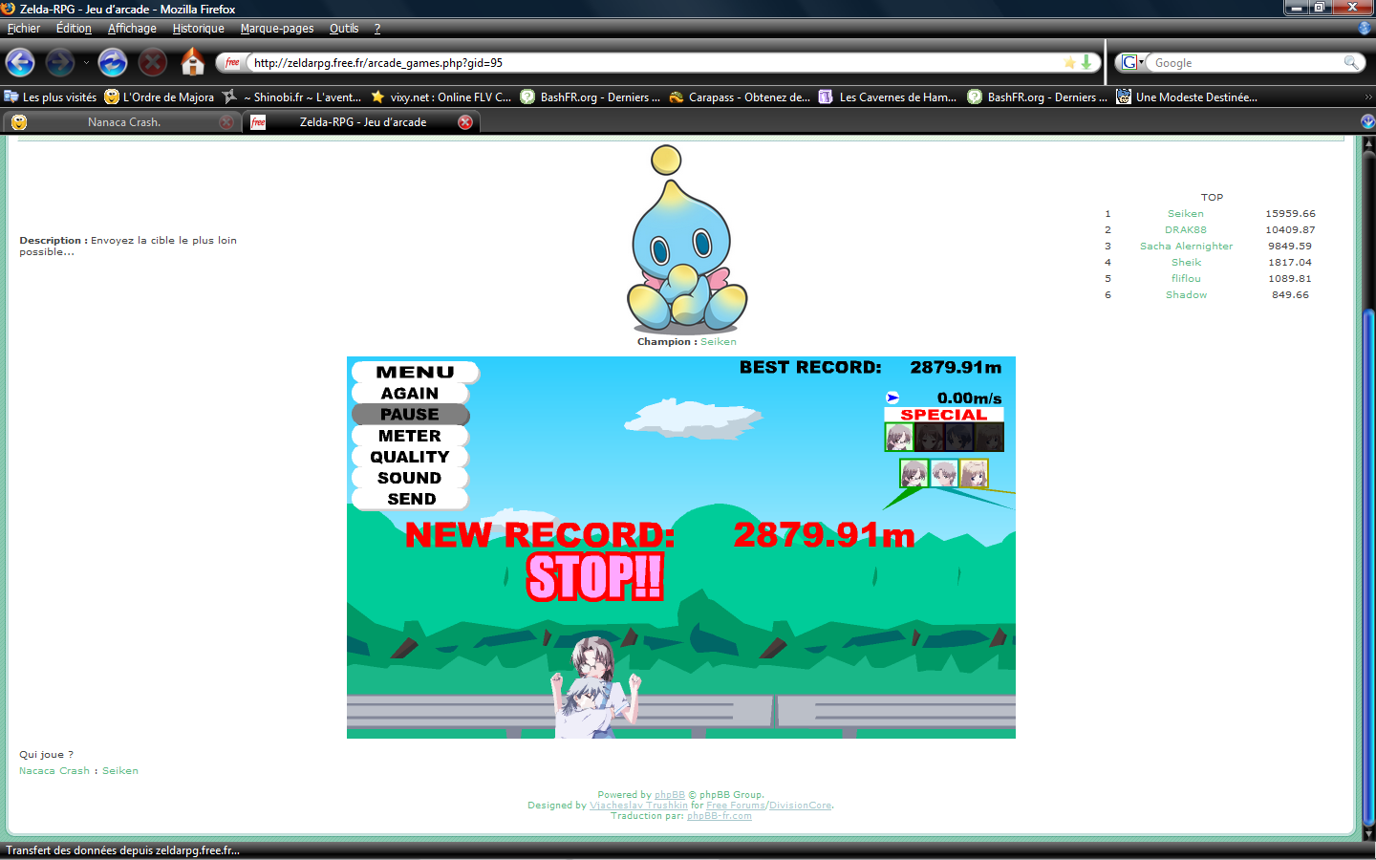Image resolution: width=1376 pixels, height=860 pixels.
Task: Toggle the game's METER option
Action: [x=410, y=436]
